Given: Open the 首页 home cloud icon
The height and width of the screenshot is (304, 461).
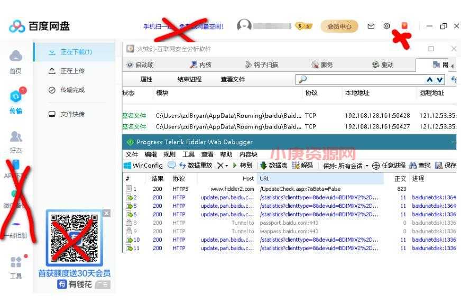Looking at the screenshot, I should [16, 56].
